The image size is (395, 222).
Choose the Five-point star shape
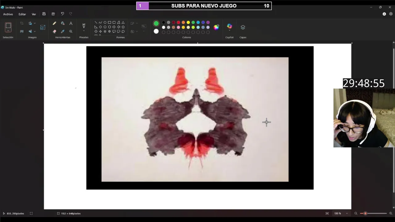(x=105, y=31)
